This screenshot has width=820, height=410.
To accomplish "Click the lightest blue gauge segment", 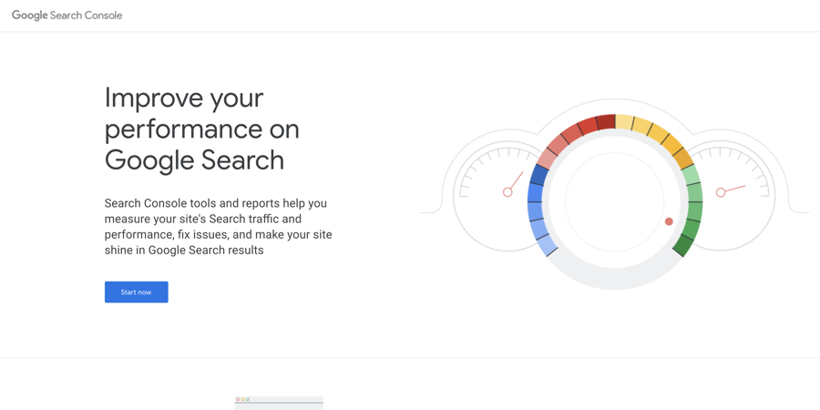I will (546, 244).
